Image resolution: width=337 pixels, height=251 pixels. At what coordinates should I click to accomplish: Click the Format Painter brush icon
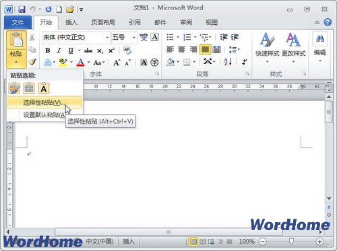[x=32, y=62]
